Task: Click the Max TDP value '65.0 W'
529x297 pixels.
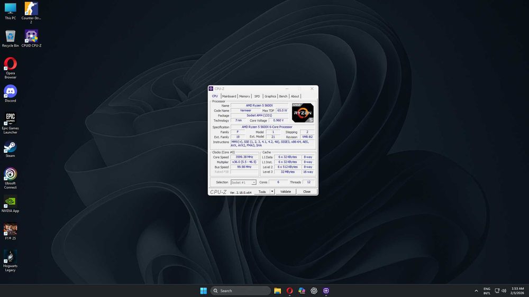Action: tap(282, 110)
